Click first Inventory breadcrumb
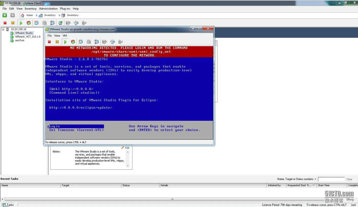Viewport: 358px width, 207px height. point(50,15)
